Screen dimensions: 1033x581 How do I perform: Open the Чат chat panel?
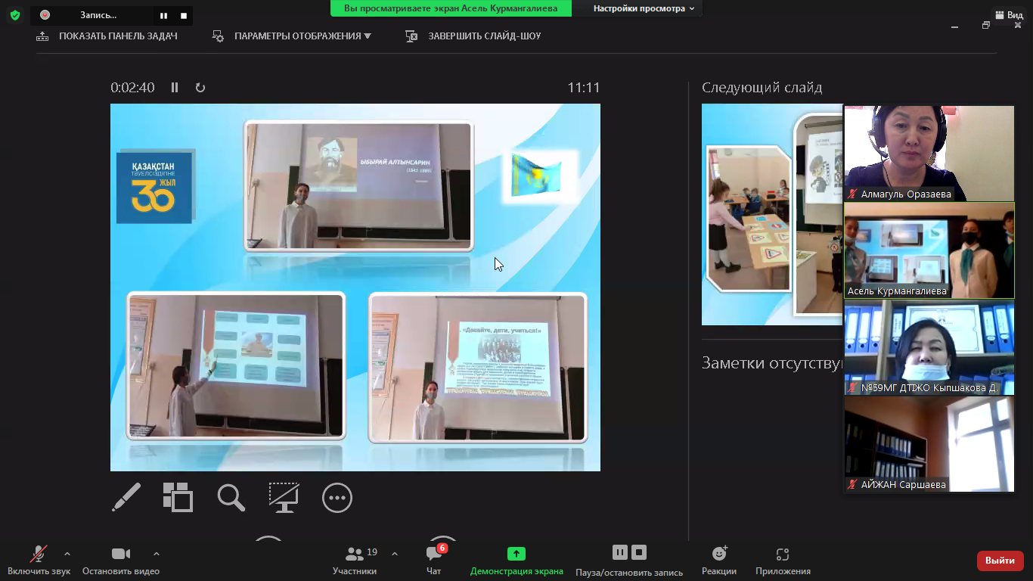tap(434, 560)
